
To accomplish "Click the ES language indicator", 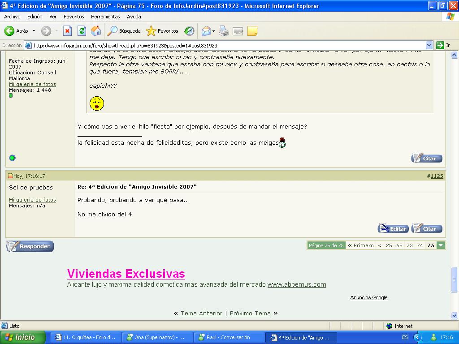I will tap(405, 337).
